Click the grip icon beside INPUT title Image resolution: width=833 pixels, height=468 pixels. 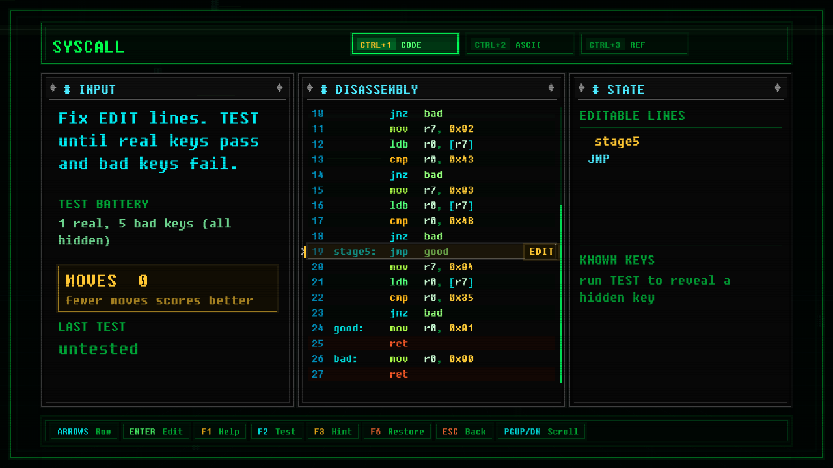pos(67,89)
